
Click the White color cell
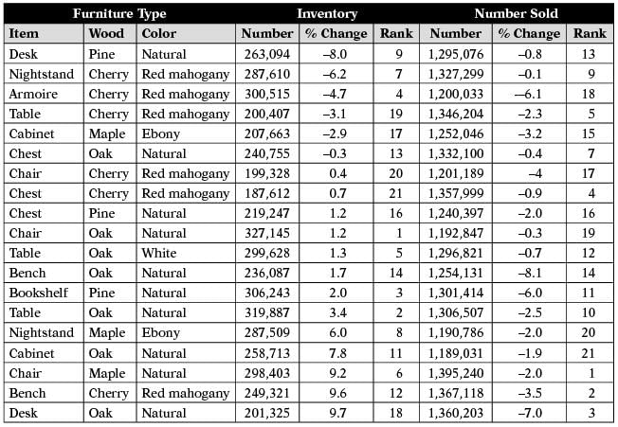click(159, 253)
